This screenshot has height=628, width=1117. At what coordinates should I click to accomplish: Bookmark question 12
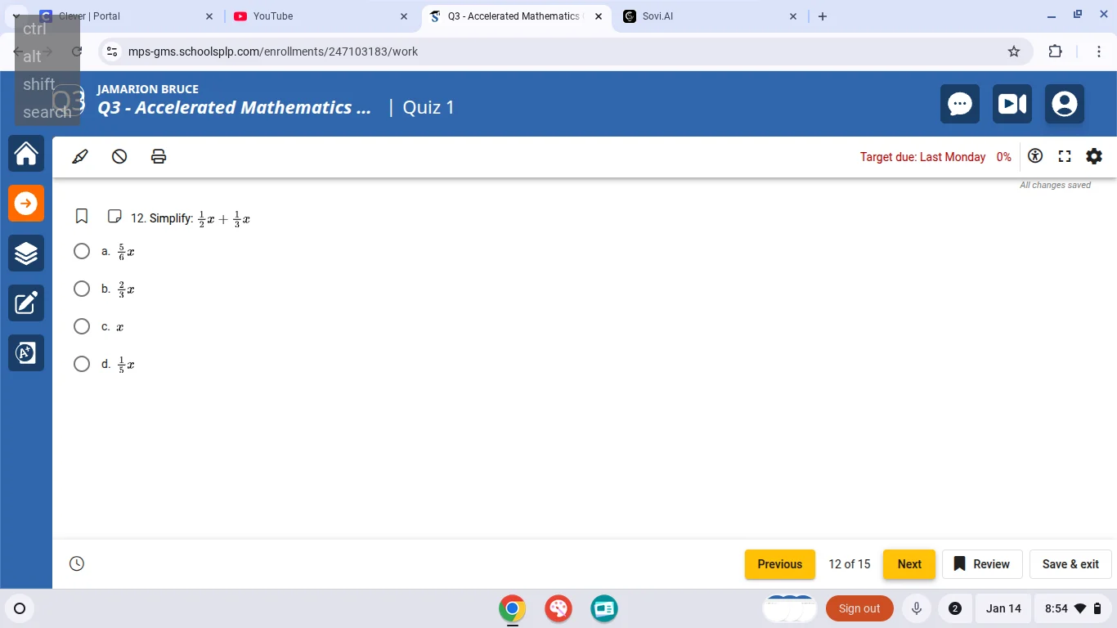82,217
